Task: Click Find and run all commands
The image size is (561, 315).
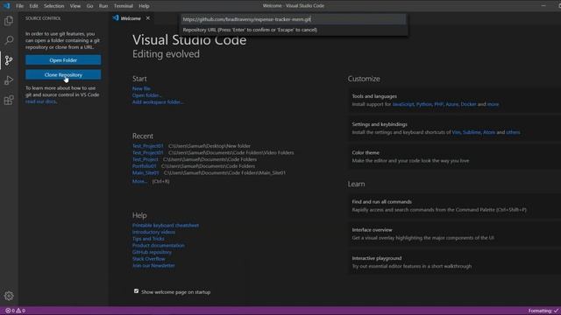Action: [454, 206]
